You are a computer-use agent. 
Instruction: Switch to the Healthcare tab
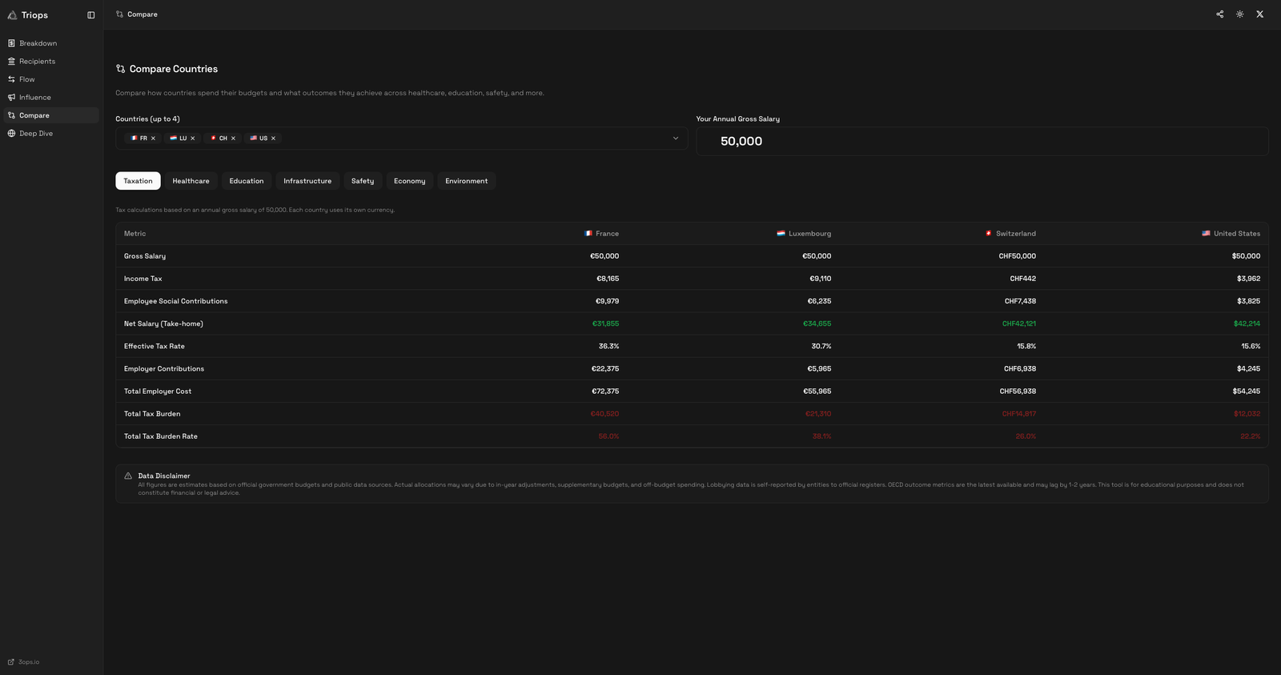click(x=191, y=181)
